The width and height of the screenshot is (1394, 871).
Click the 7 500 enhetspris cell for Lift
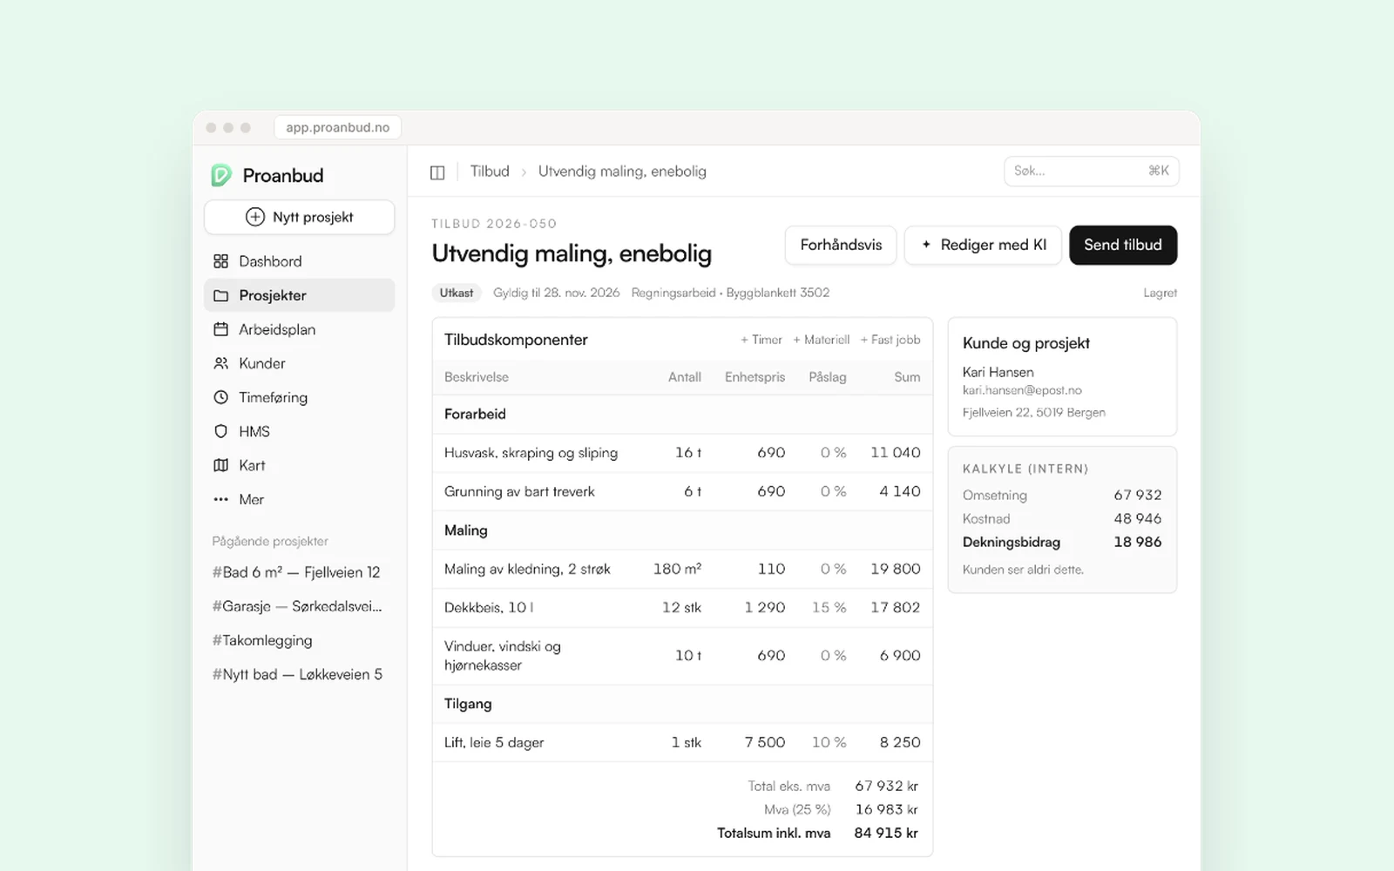[x=765, y=742]
